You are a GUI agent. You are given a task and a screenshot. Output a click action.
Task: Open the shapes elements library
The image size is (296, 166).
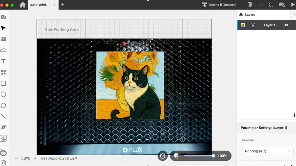(3, 72)
